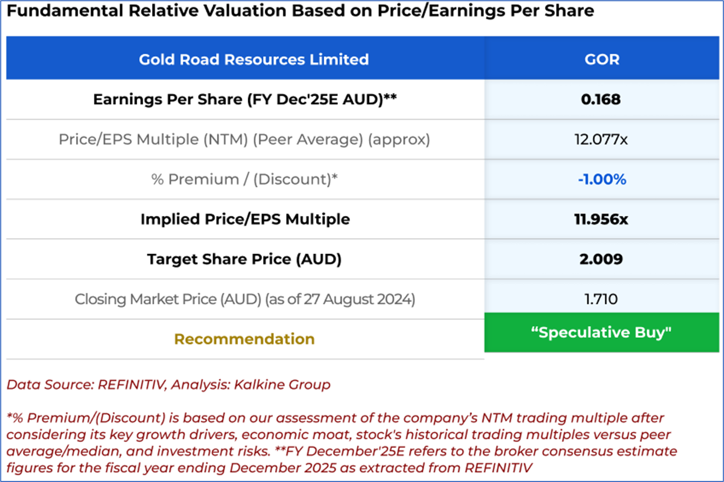Select the % Premium / (Discount) row label

(244, 179)
